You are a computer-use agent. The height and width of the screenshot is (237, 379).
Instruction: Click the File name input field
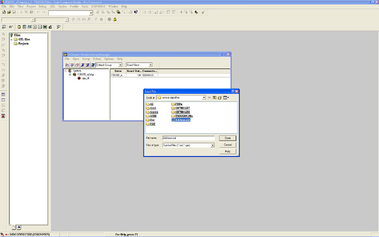click(188, 138)
